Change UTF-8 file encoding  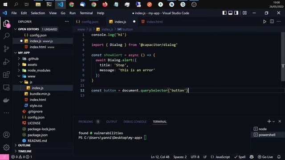click(x=195, y=157)
